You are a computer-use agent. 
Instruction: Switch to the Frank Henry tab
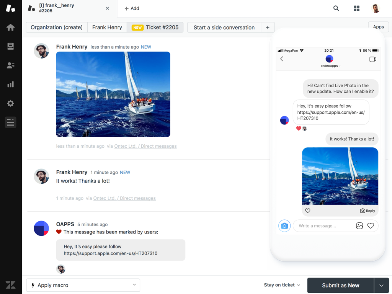click(x=107, y=28)
